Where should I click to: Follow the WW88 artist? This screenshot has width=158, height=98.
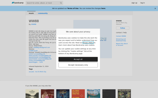[x=122, y=28]
